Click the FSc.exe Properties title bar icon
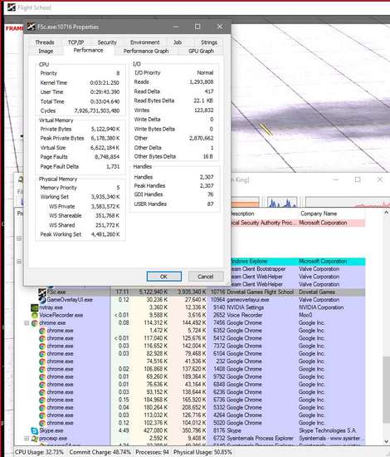The width and height of the screenshot is (390, 457). 32,27
